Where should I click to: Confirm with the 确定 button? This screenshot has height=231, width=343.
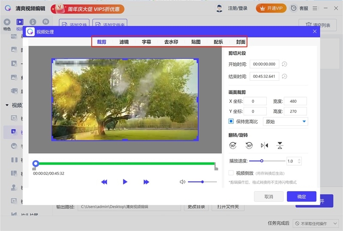(301, 197)
